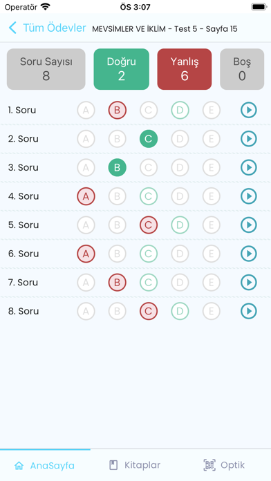Play video for 3. Soru
Screen dimensions: 271x481
pyautogui.click(x=248, y=167)
